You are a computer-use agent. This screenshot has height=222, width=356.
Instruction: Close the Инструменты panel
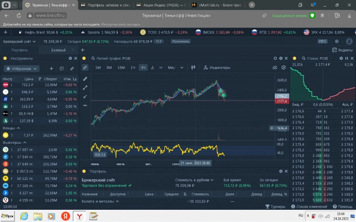[x=76, y=59]
